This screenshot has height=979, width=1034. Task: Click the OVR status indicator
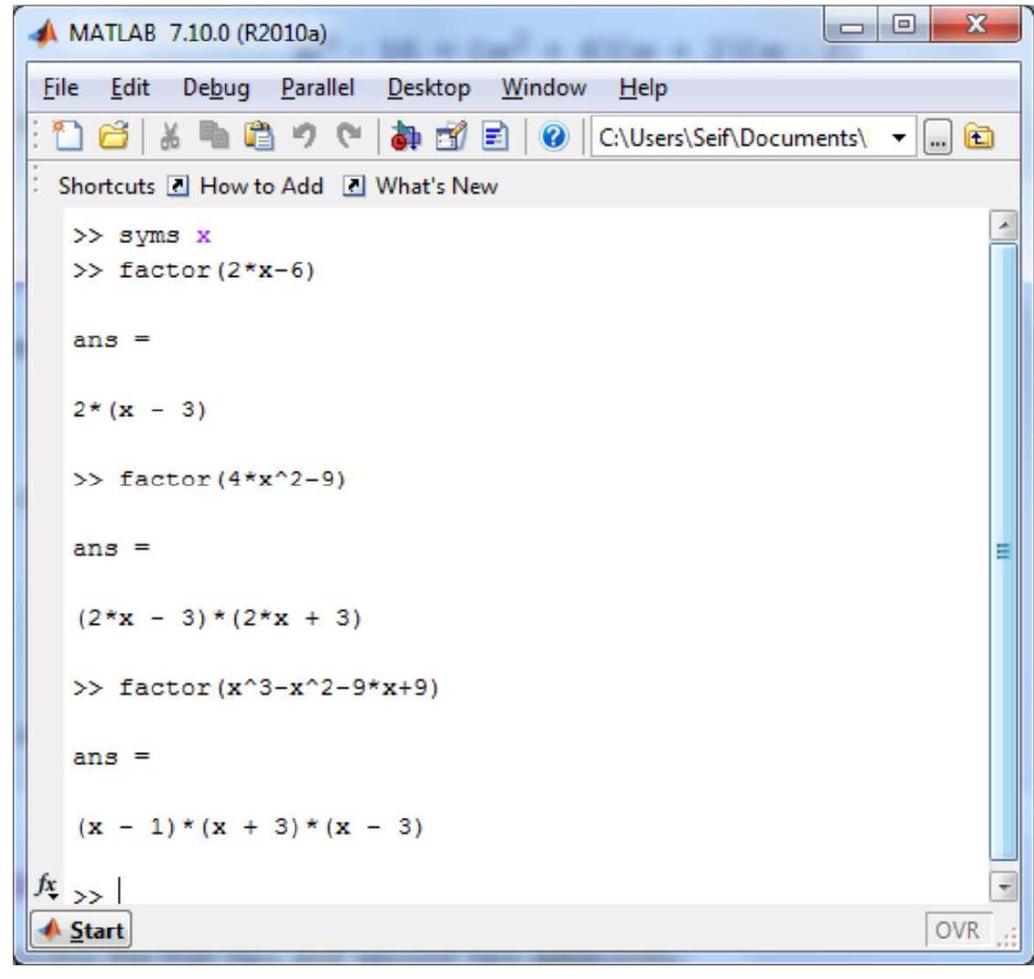point(957,930)
